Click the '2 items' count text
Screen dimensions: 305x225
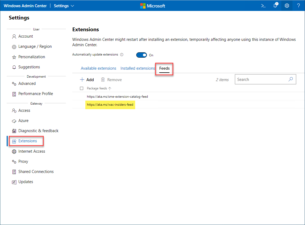222,80
